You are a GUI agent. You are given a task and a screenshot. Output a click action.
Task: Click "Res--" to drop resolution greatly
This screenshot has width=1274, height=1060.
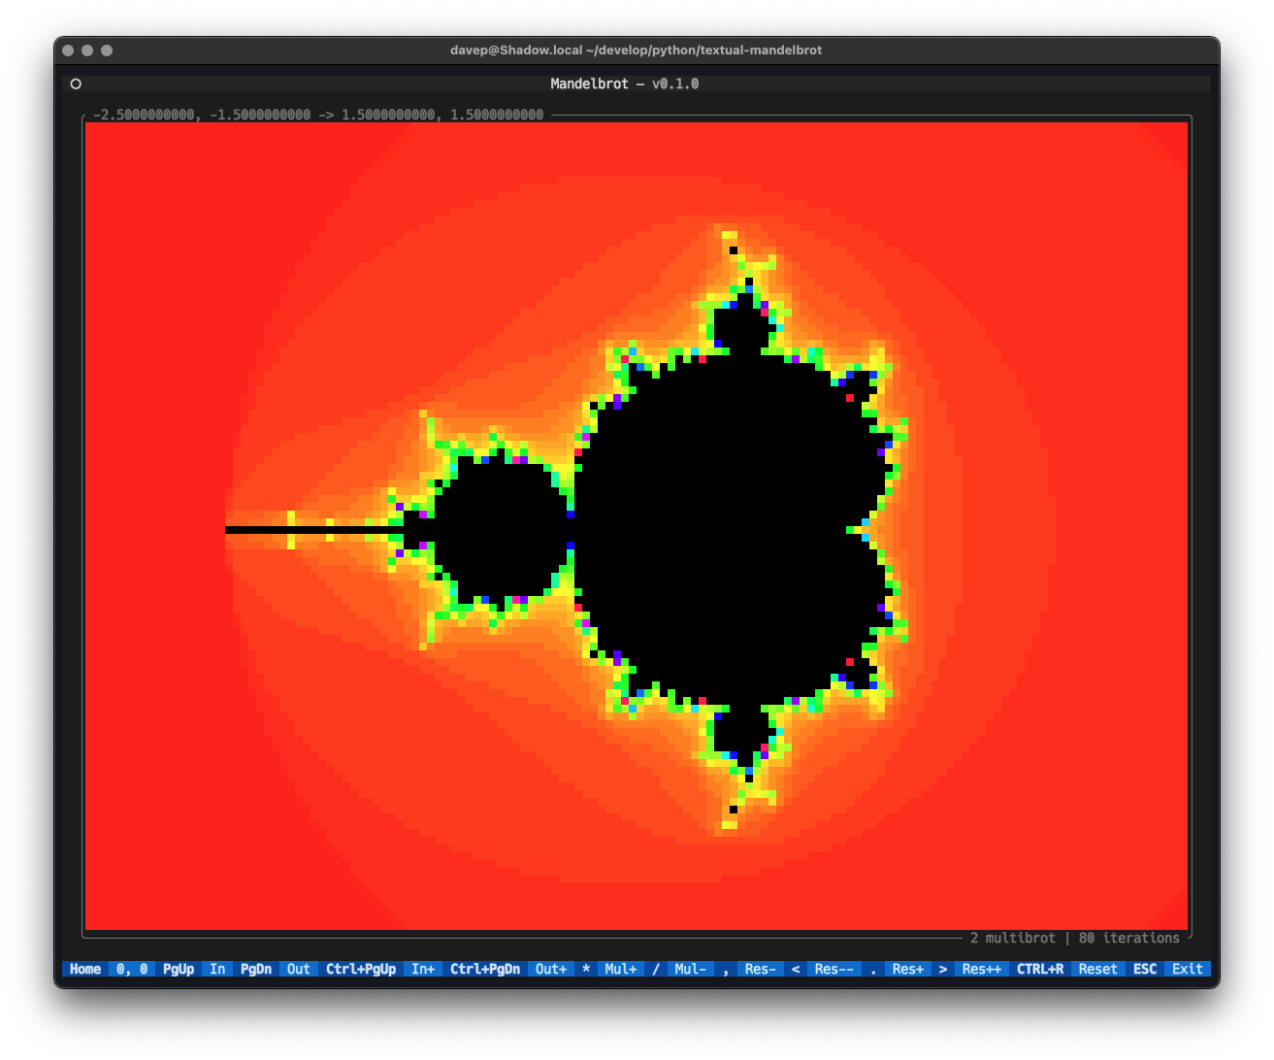pos(833,969)
